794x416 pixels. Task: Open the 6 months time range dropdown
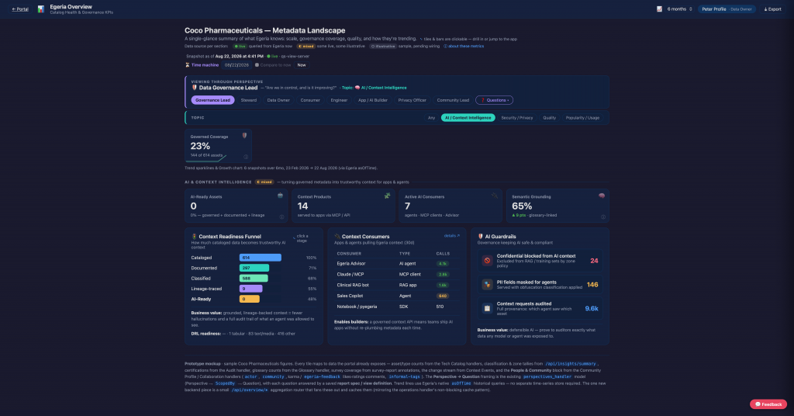click(678, 9)
